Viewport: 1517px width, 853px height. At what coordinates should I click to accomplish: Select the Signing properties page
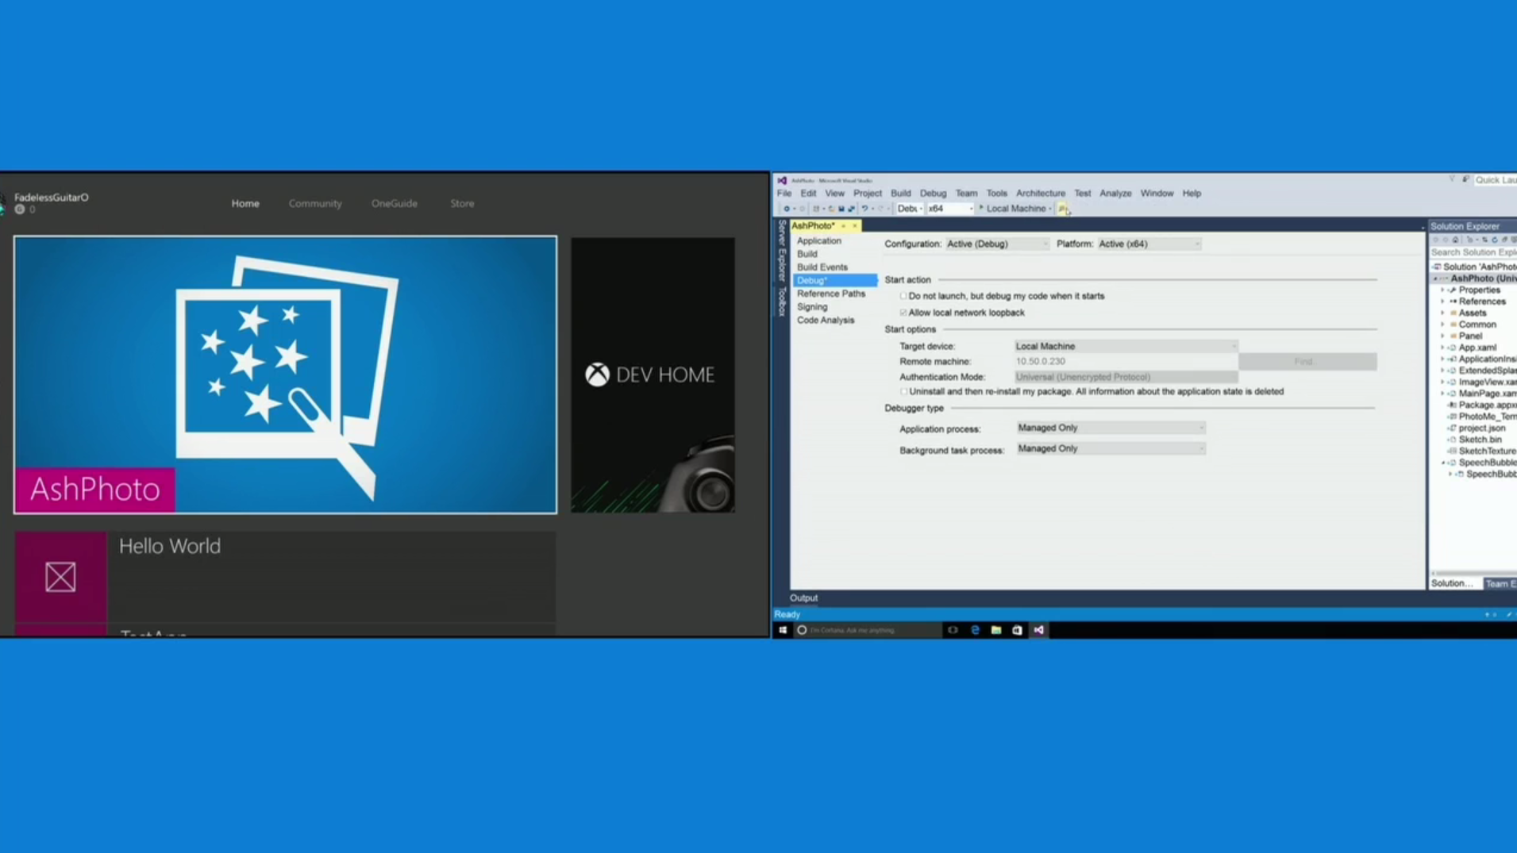(812, 307)
